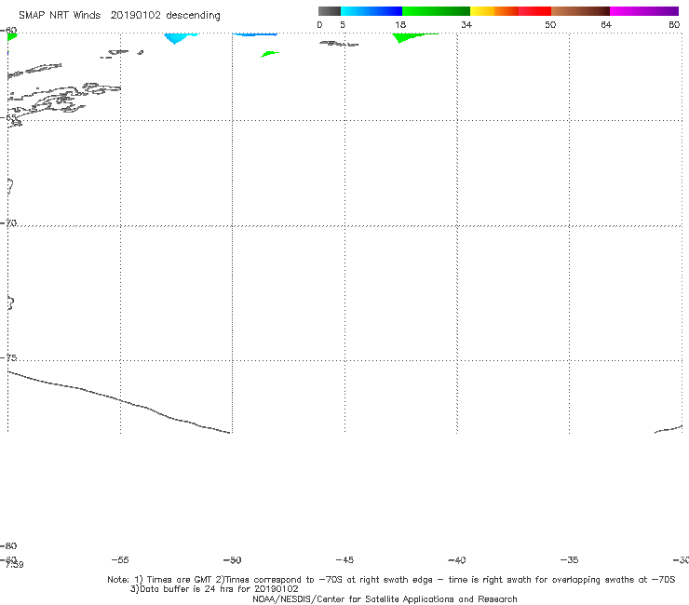
Task: Click the latitude label '-65'
Action: [x=8, y=117]
